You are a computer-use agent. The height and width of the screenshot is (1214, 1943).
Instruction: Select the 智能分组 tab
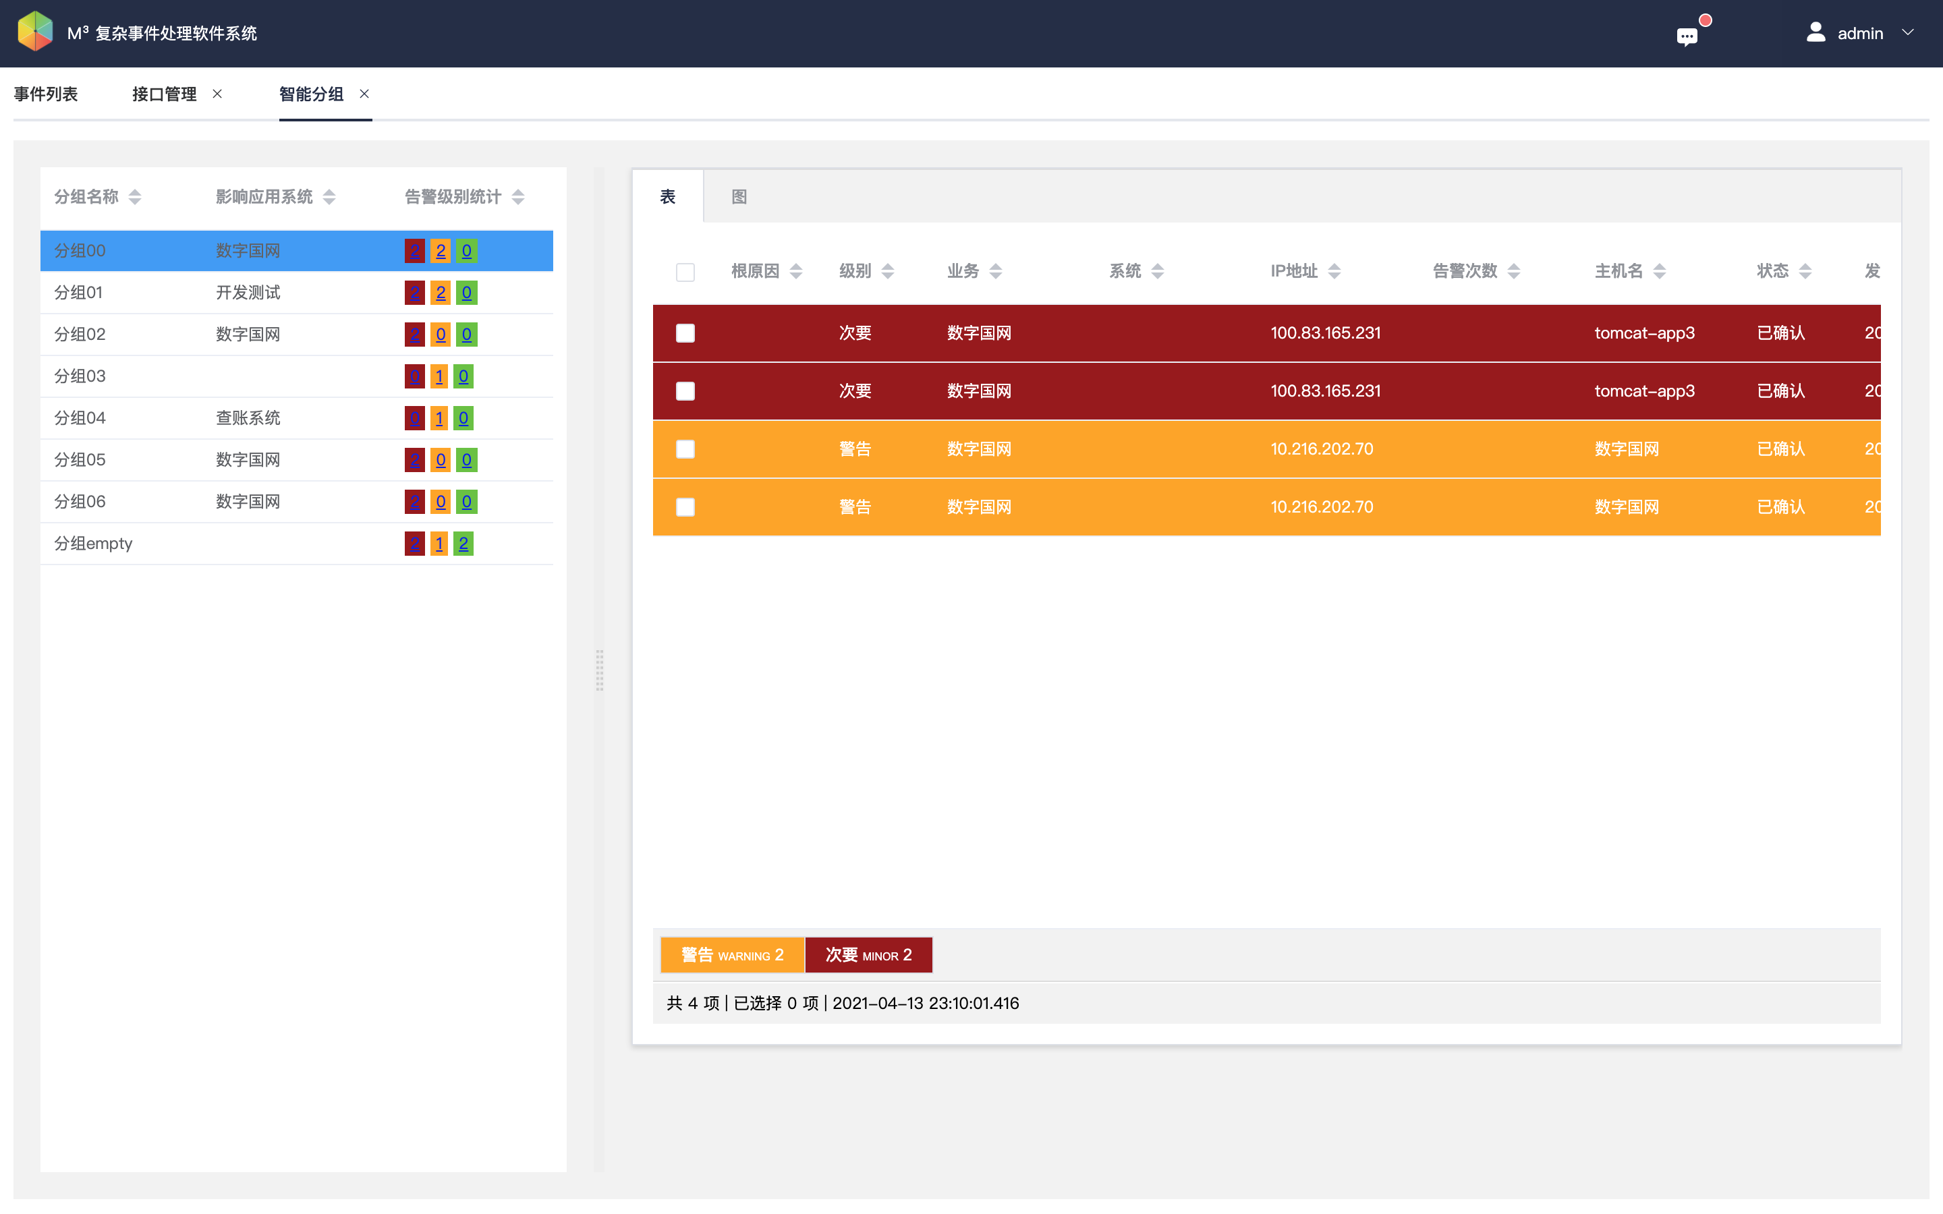(x=312, y=94)
